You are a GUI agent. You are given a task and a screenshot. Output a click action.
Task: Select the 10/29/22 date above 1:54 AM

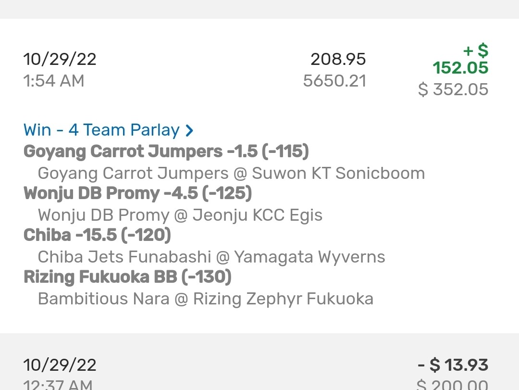point(60,59)
